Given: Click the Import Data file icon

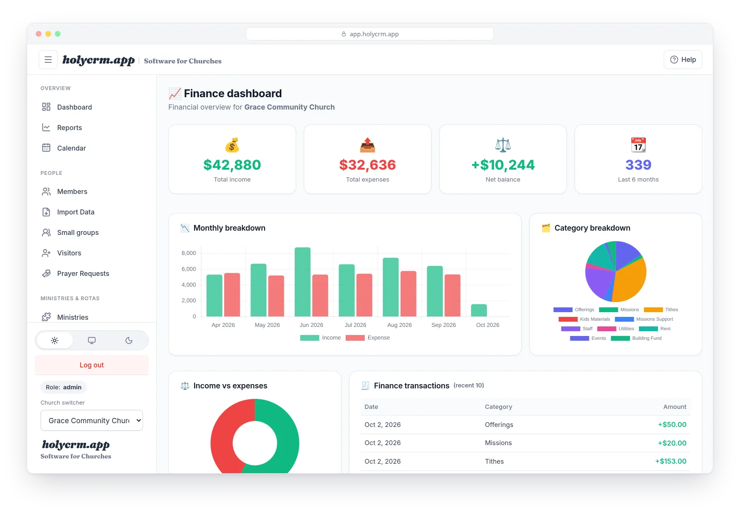Looking at the screenshot, I should [x=46, y=212].
